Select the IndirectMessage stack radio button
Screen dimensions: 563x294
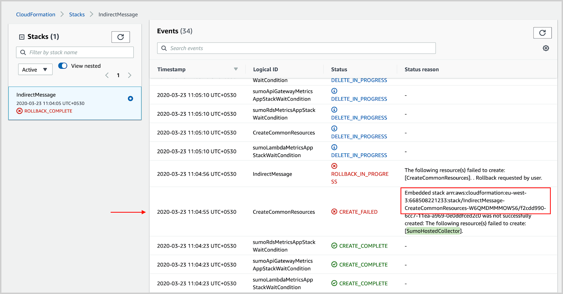click(130, 98)
